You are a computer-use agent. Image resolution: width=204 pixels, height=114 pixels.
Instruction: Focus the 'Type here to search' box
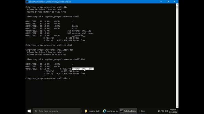[57, 111]
